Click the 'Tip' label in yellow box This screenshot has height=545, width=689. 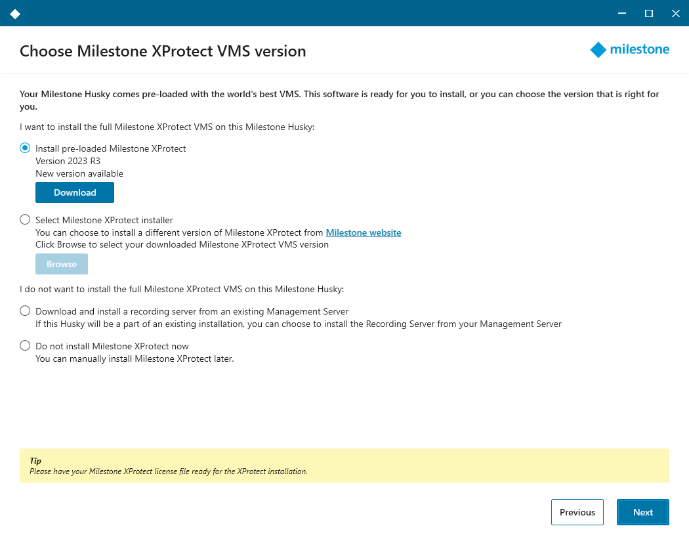point(35,460)
